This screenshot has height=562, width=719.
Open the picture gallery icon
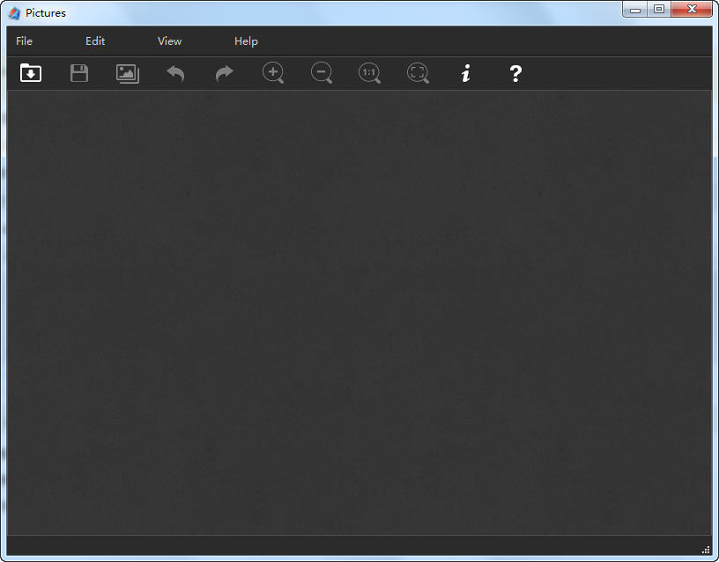point(128,73)
